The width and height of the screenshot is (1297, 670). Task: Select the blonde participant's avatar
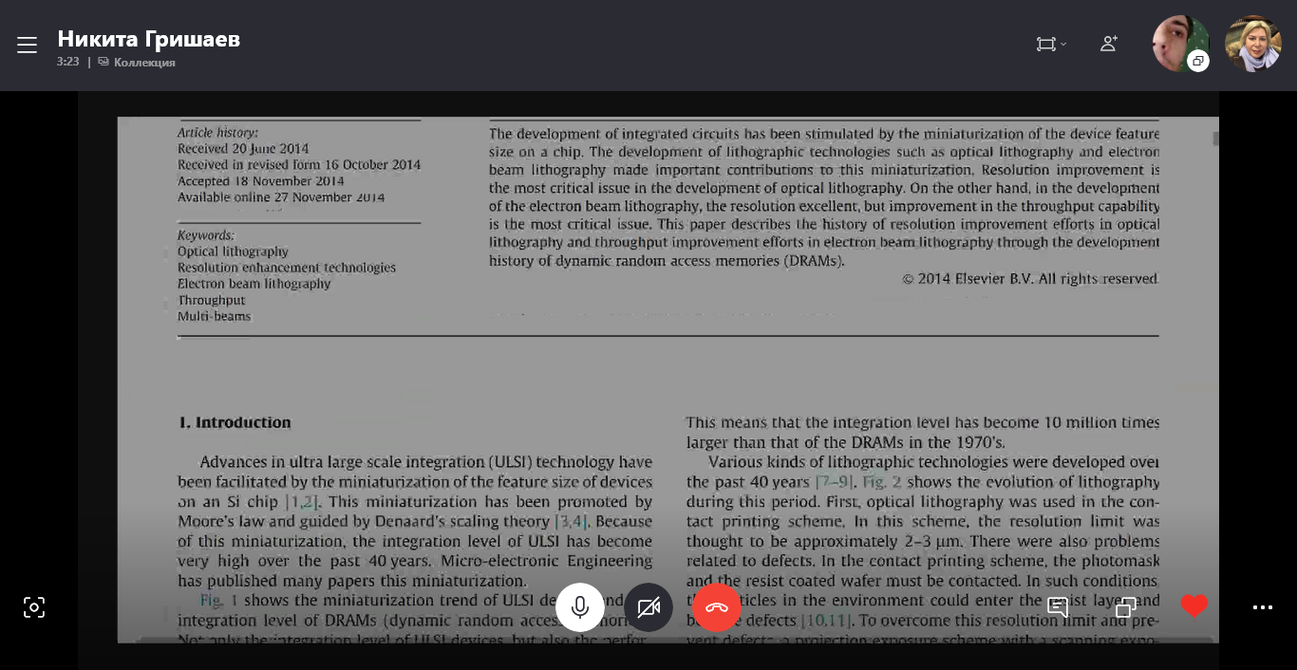click(1253, 44)
